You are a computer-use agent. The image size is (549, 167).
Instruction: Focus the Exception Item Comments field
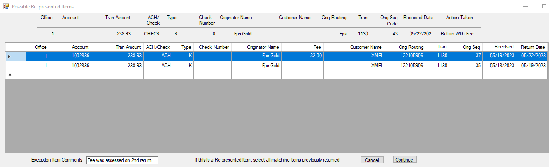[122, 160]
